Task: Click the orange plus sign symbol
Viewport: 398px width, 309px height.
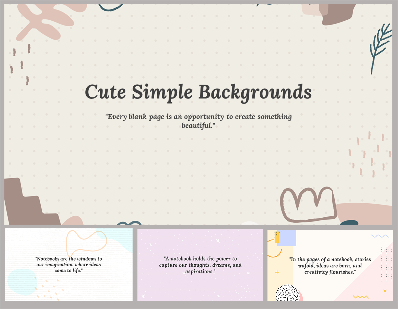Action: (x=277, y=273)
